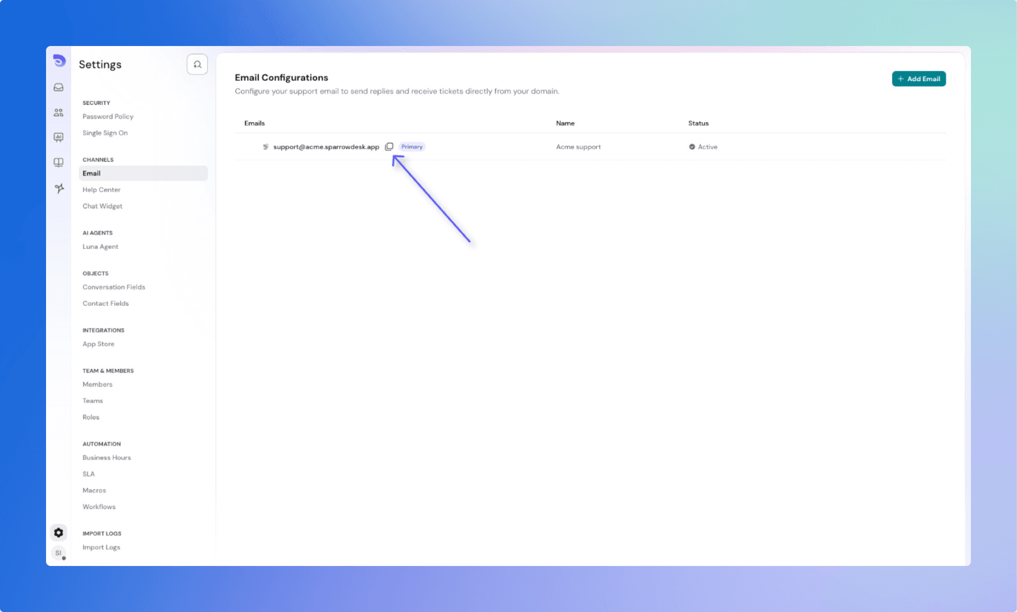Open the Chat Widget settings page
This screenshot has height=612, width=1017.
[102, 206]
